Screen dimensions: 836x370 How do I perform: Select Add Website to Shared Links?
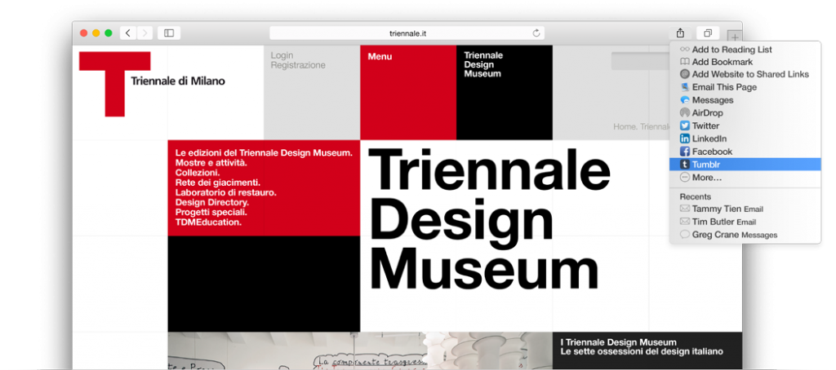[745, 74]
